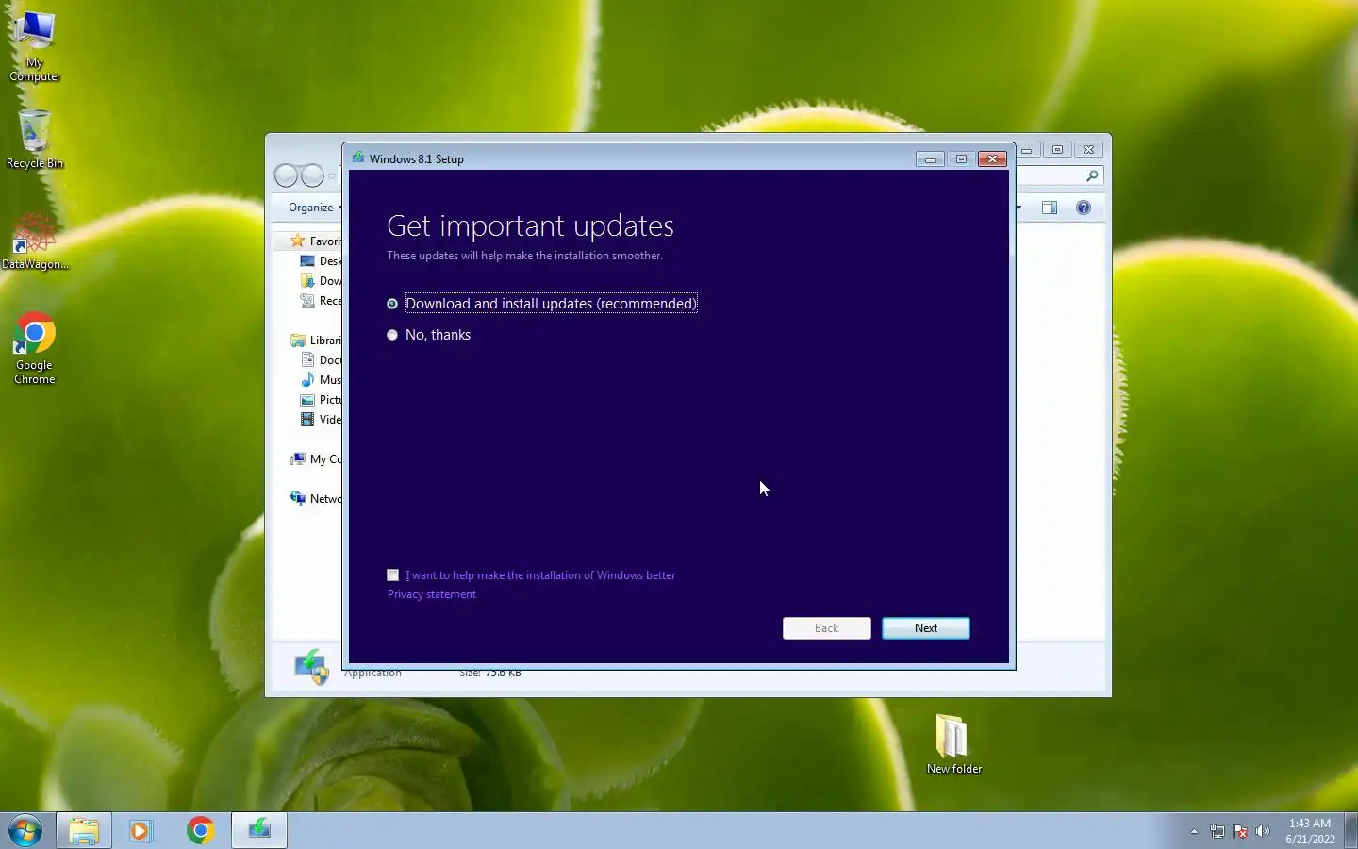
Task: Select the No, thanks radio button
Action: pos(392,335)
